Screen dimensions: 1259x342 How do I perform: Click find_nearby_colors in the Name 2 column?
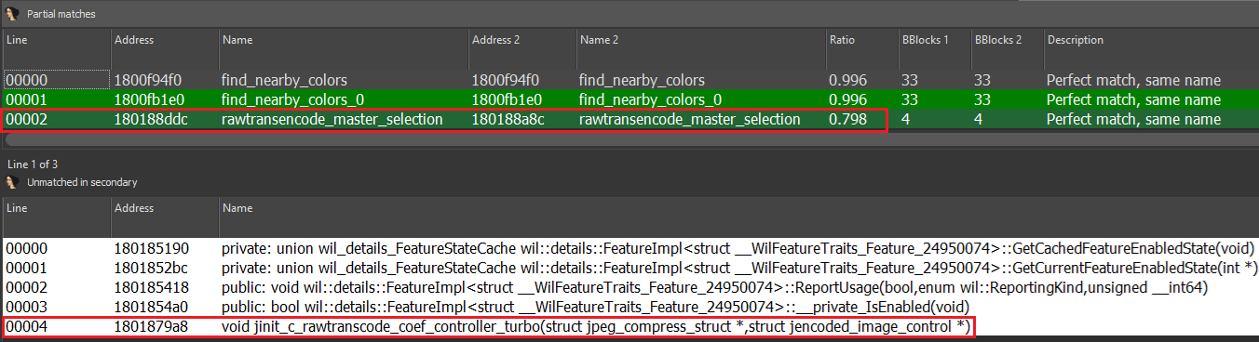642,80
